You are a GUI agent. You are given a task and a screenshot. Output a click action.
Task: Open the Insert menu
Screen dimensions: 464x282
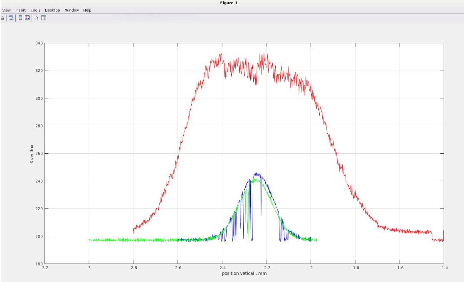pos(20,10)
